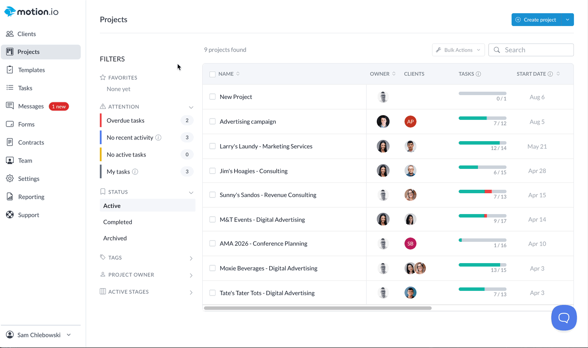Click the AP client avatar for Advertising campaign
588x348 pixels.
click(x=410, y=122)
